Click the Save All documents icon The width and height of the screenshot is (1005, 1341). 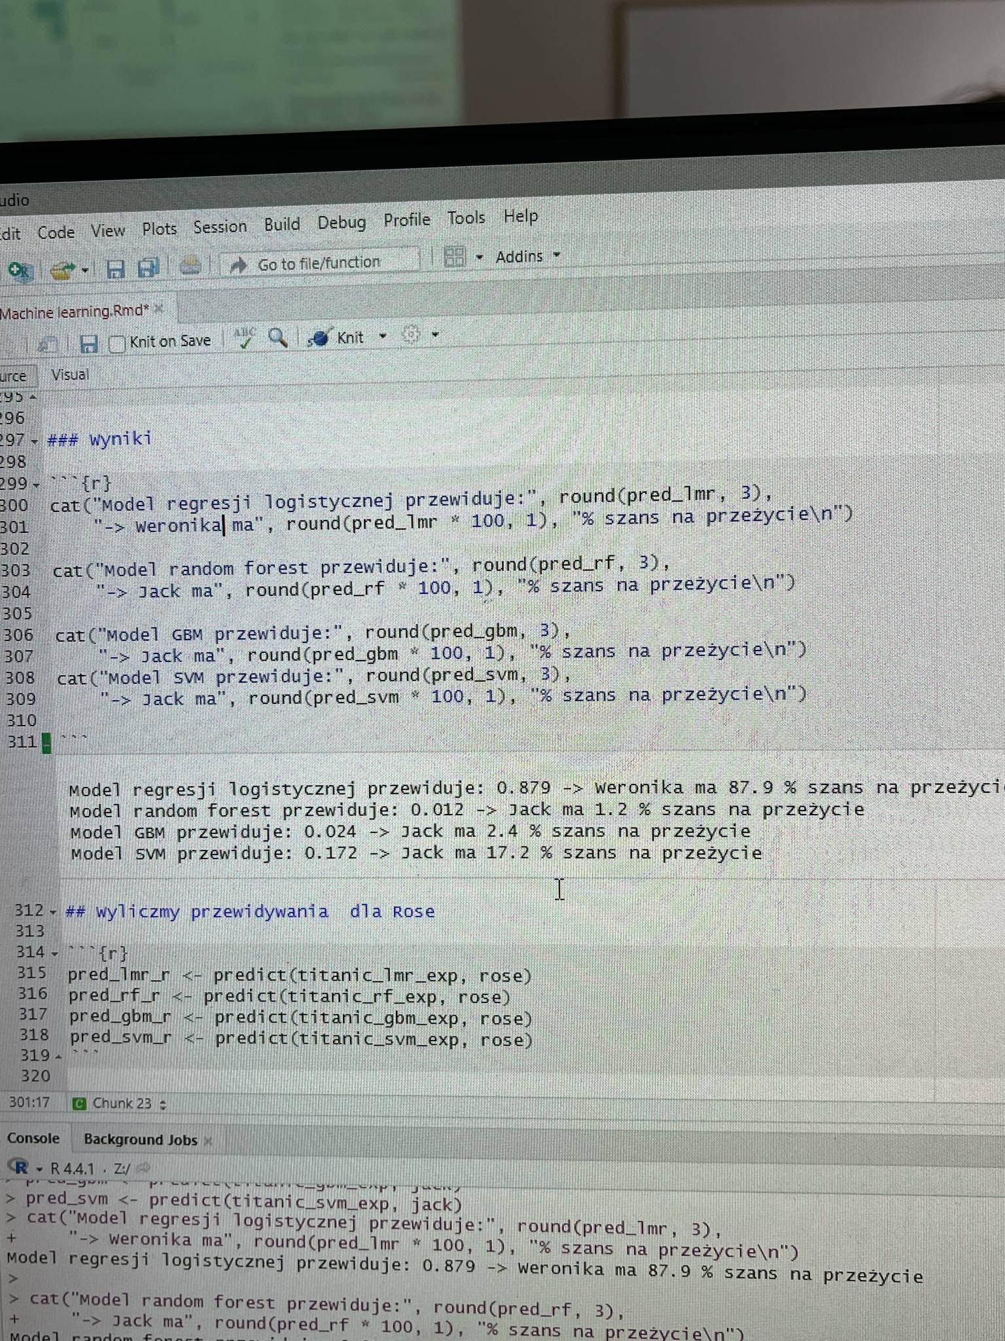coord(149,267)
